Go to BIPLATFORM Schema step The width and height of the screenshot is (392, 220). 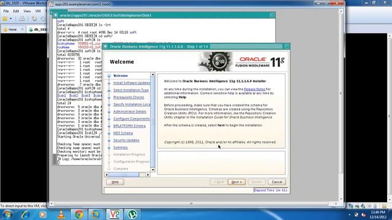(x=129, y=126)
